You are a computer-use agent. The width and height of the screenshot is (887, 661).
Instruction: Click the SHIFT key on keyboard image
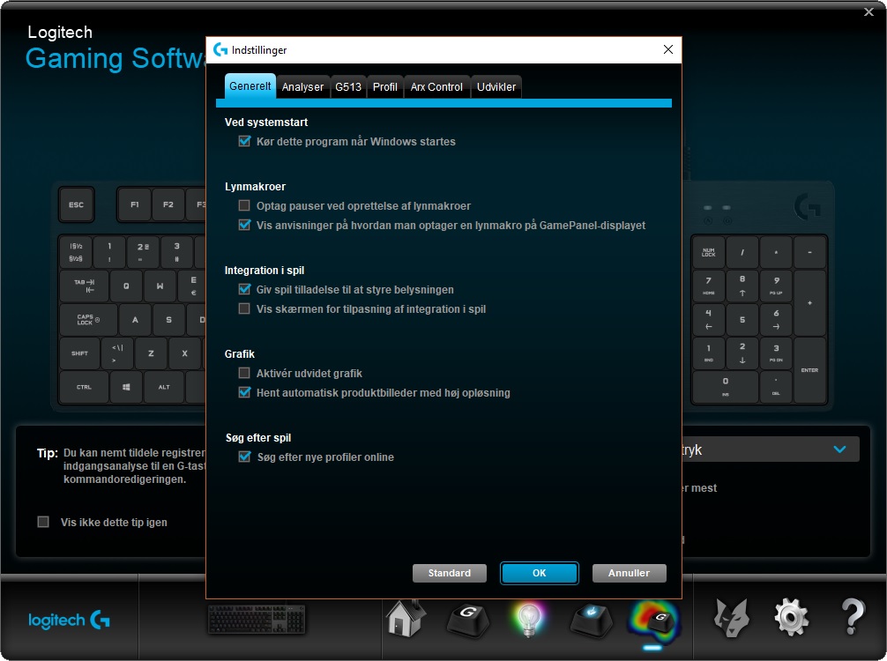coord(79,353)
